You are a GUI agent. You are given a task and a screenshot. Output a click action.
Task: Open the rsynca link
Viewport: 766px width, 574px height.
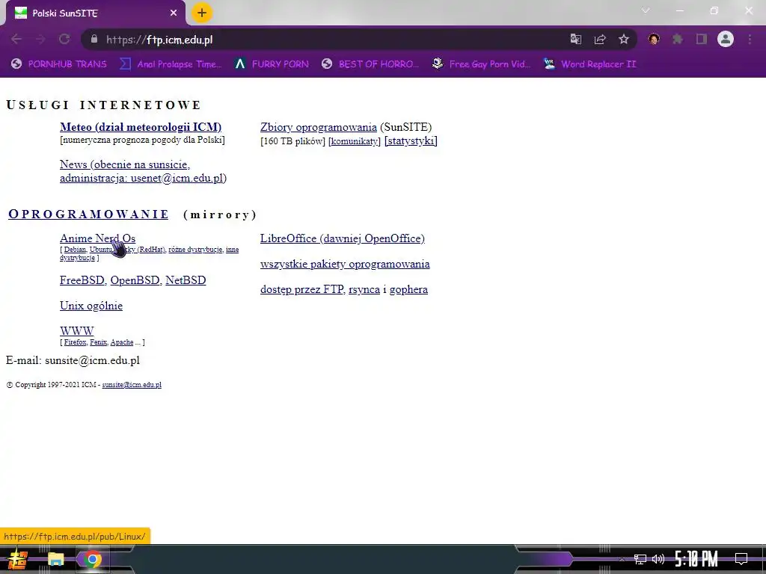[x=364, y=289]
